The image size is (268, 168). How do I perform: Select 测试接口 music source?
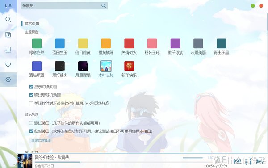(x=31, y=123)
